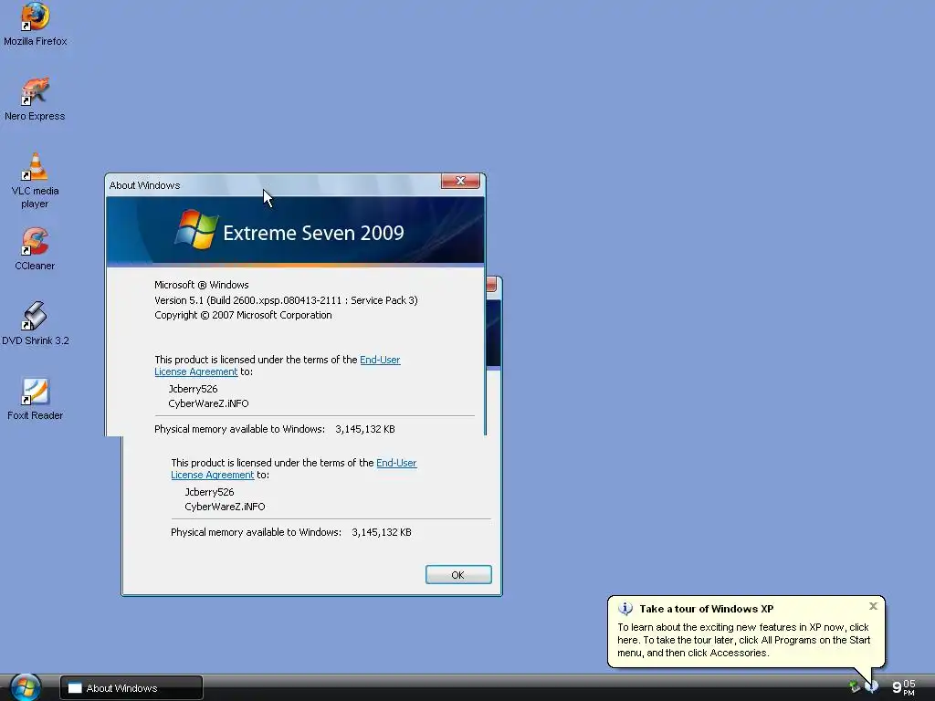Activate the About Windows taskbar button
Screen dimensions: 935x701
pos(131,688)
